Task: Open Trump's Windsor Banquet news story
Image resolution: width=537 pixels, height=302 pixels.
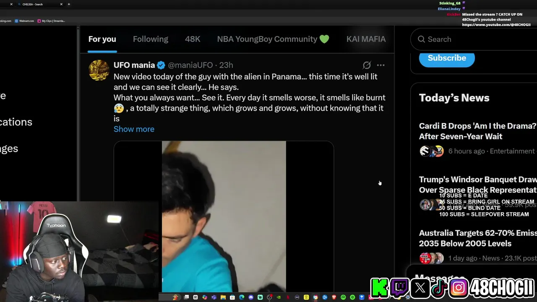Action: [x=478, y=185]
